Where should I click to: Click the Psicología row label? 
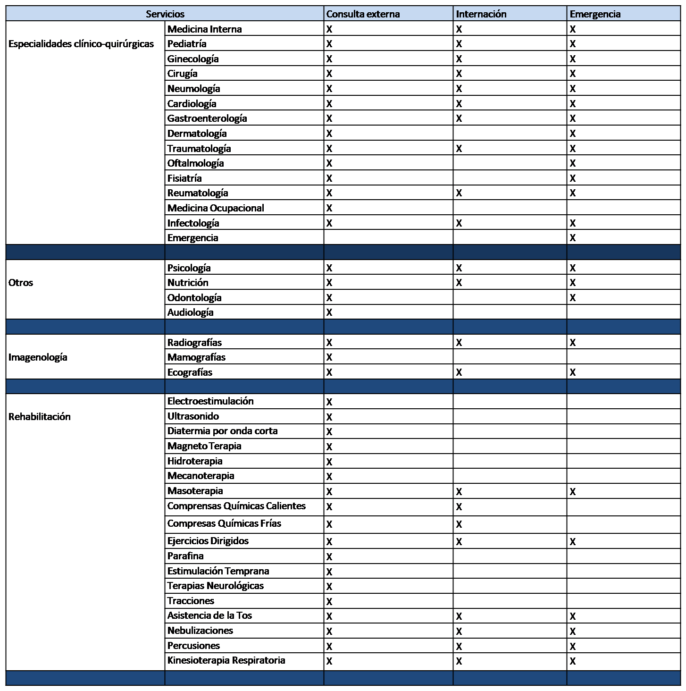pyautogui.click(x=189, y=268)
